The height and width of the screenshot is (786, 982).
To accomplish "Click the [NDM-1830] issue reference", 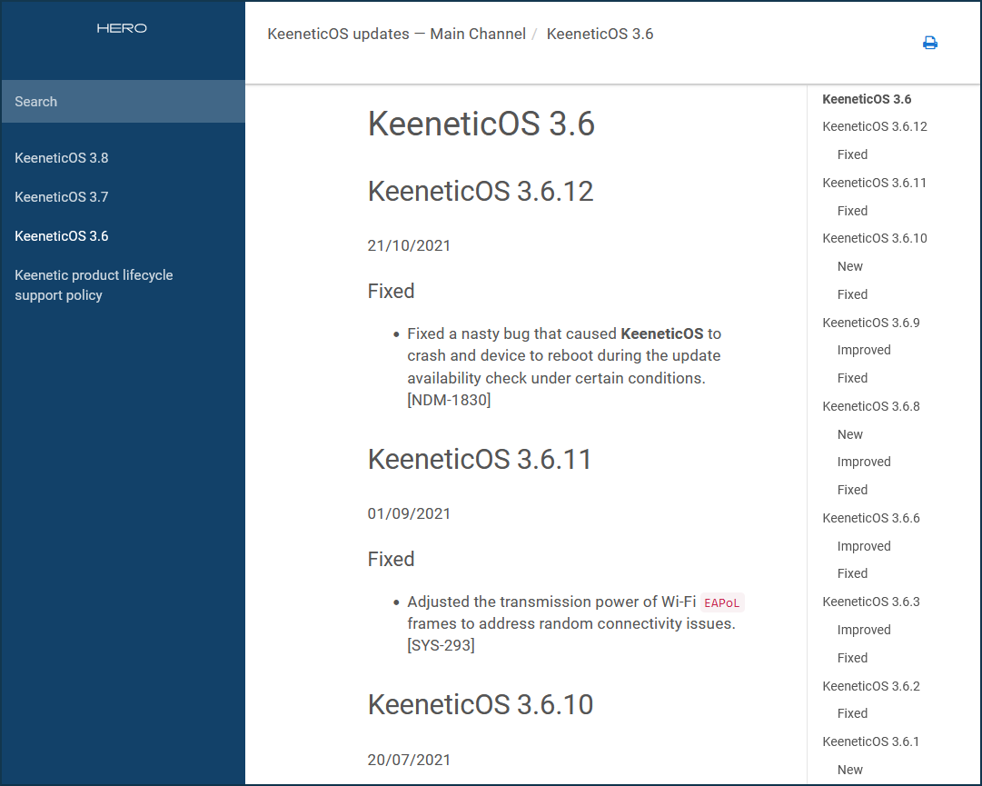I will click(x=449, y=400).
